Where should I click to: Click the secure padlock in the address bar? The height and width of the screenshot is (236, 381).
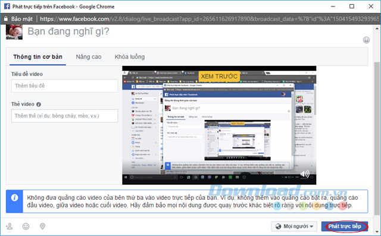click(6, 18)
